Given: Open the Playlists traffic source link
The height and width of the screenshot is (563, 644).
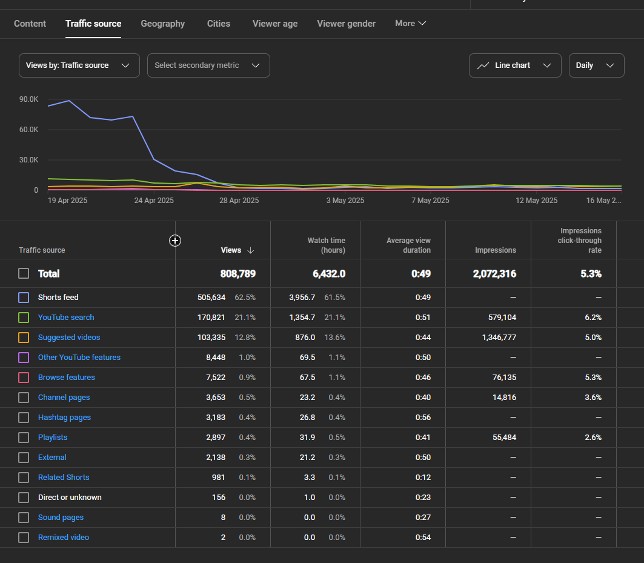Looking at the screenshot, I should coord(53,438).
